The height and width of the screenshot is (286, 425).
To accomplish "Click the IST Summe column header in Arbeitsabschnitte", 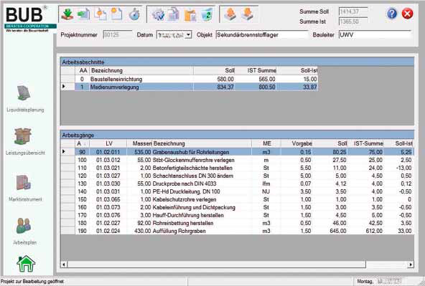I will [256, 71].
